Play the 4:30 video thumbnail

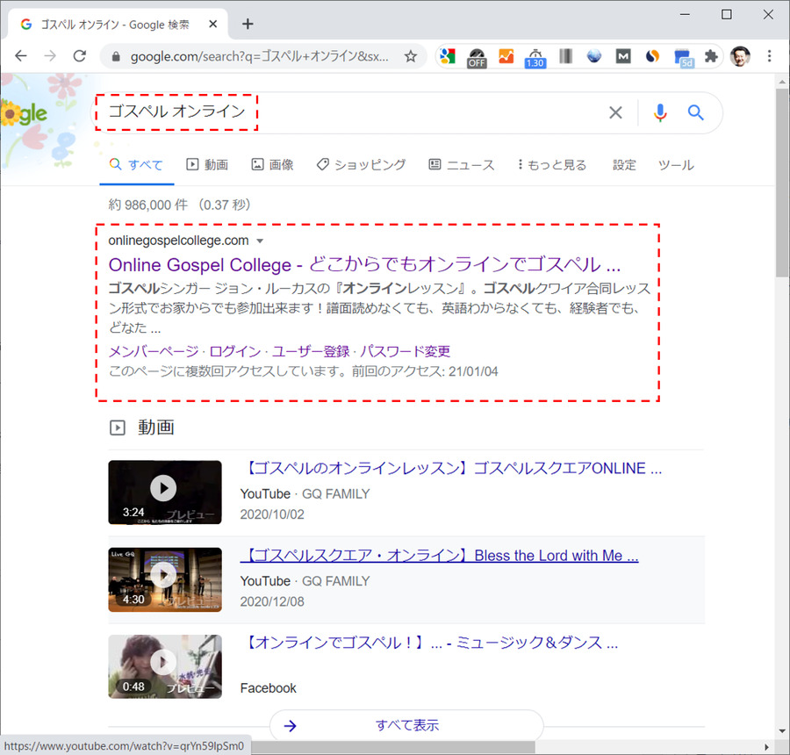point(165,579)
